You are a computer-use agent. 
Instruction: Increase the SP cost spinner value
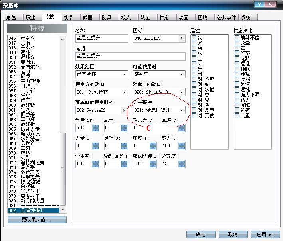[95, 126]
